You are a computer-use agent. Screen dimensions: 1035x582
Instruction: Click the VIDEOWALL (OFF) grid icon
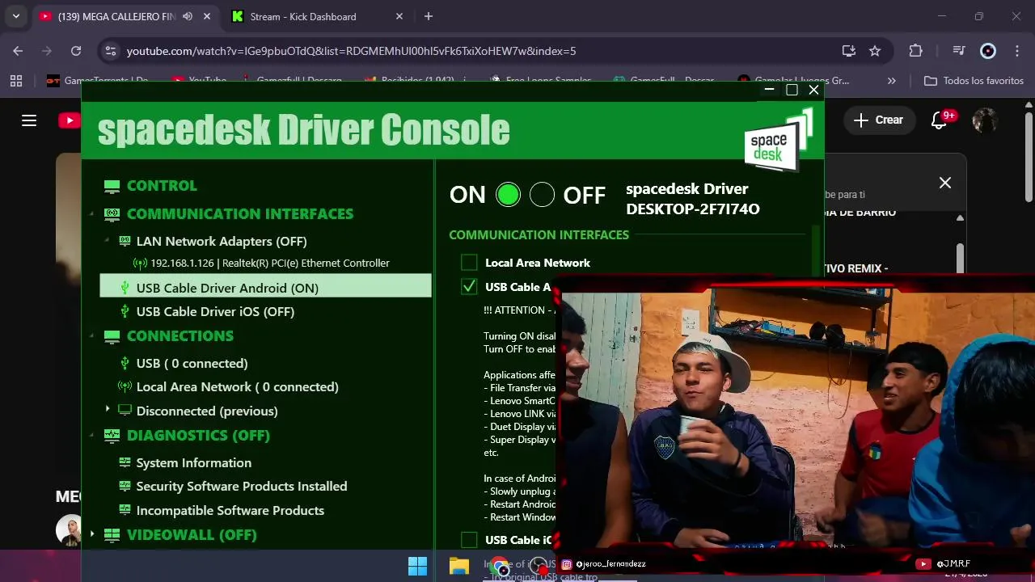point(112,535)
